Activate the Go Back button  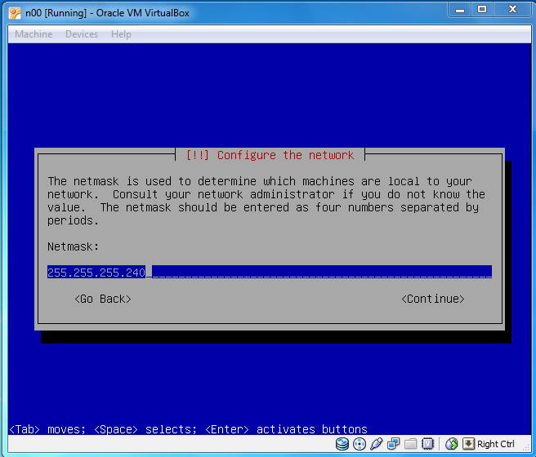[x=103, y=299]
